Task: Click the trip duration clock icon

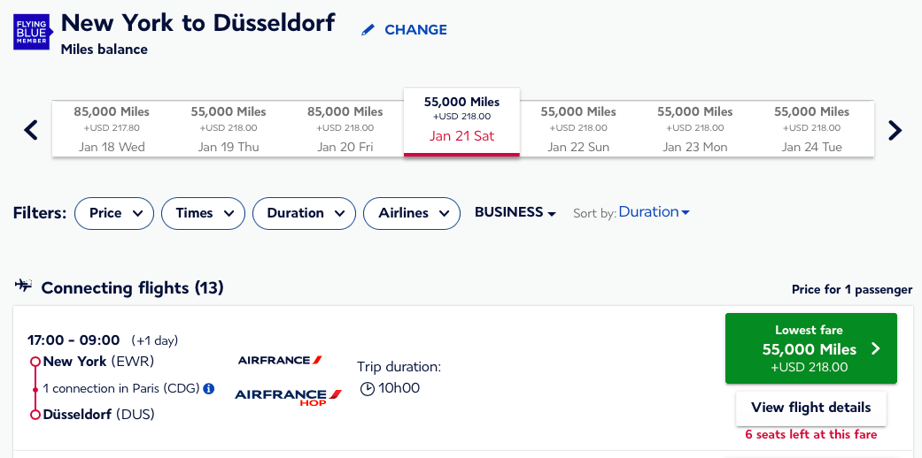Action: [367, 389]
